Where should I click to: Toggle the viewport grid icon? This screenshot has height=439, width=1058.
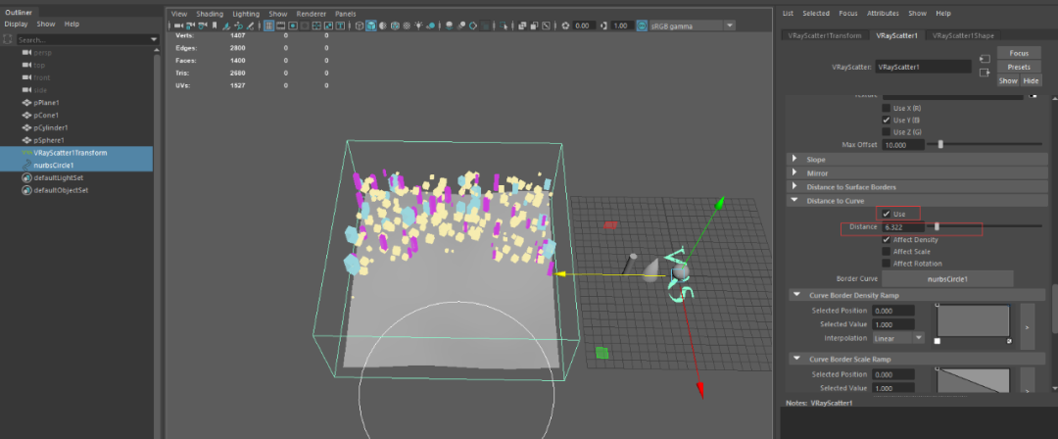click(269, 25)
